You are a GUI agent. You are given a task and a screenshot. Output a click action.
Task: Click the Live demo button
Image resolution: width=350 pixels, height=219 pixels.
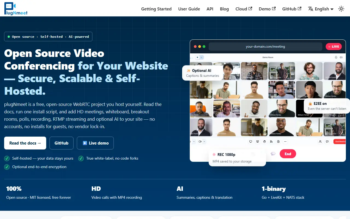(x=95, y=143)
